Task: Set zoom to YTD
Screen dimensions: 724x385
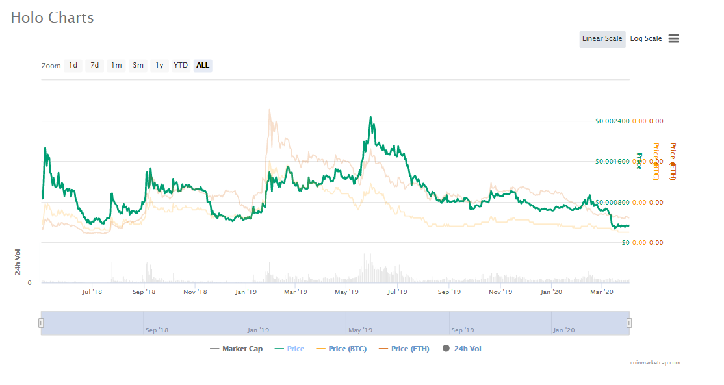Action: [181, 66]
